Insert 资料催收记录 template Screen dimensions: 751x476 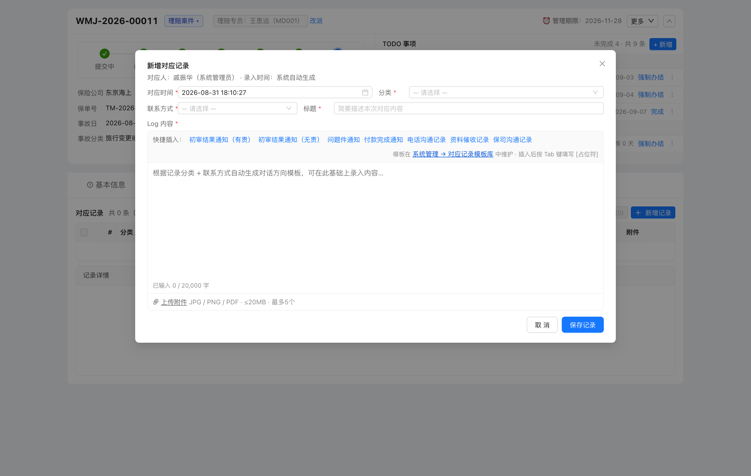[469, 140]
